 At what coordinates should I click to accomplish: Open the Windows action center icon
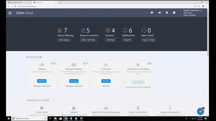pyautogui.click(x=206, y=119)
